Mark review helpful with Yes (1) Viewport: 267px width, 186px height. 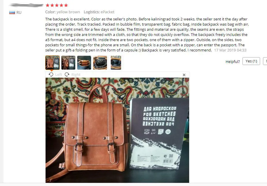point(251,61)
